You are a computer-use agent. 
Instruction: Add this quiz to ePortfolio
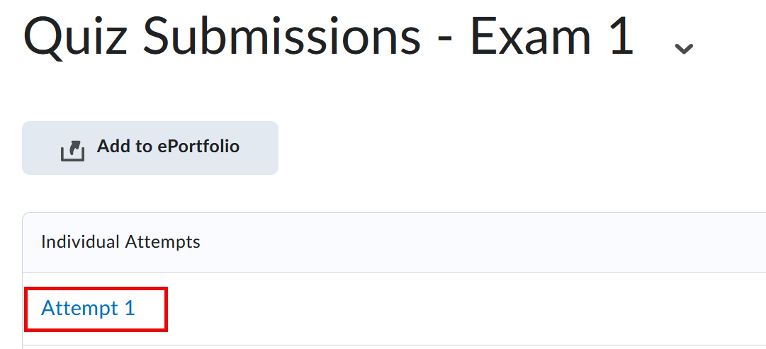150,147
